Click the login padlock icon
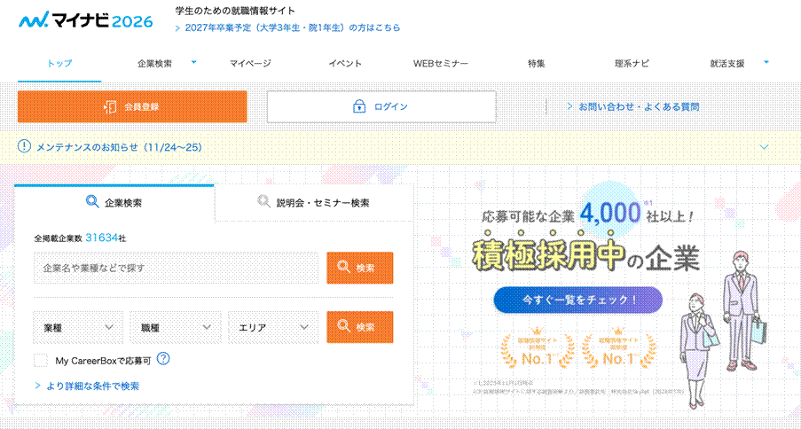Image resolution: width=801 pixels, height=429 pixels. 359,106
